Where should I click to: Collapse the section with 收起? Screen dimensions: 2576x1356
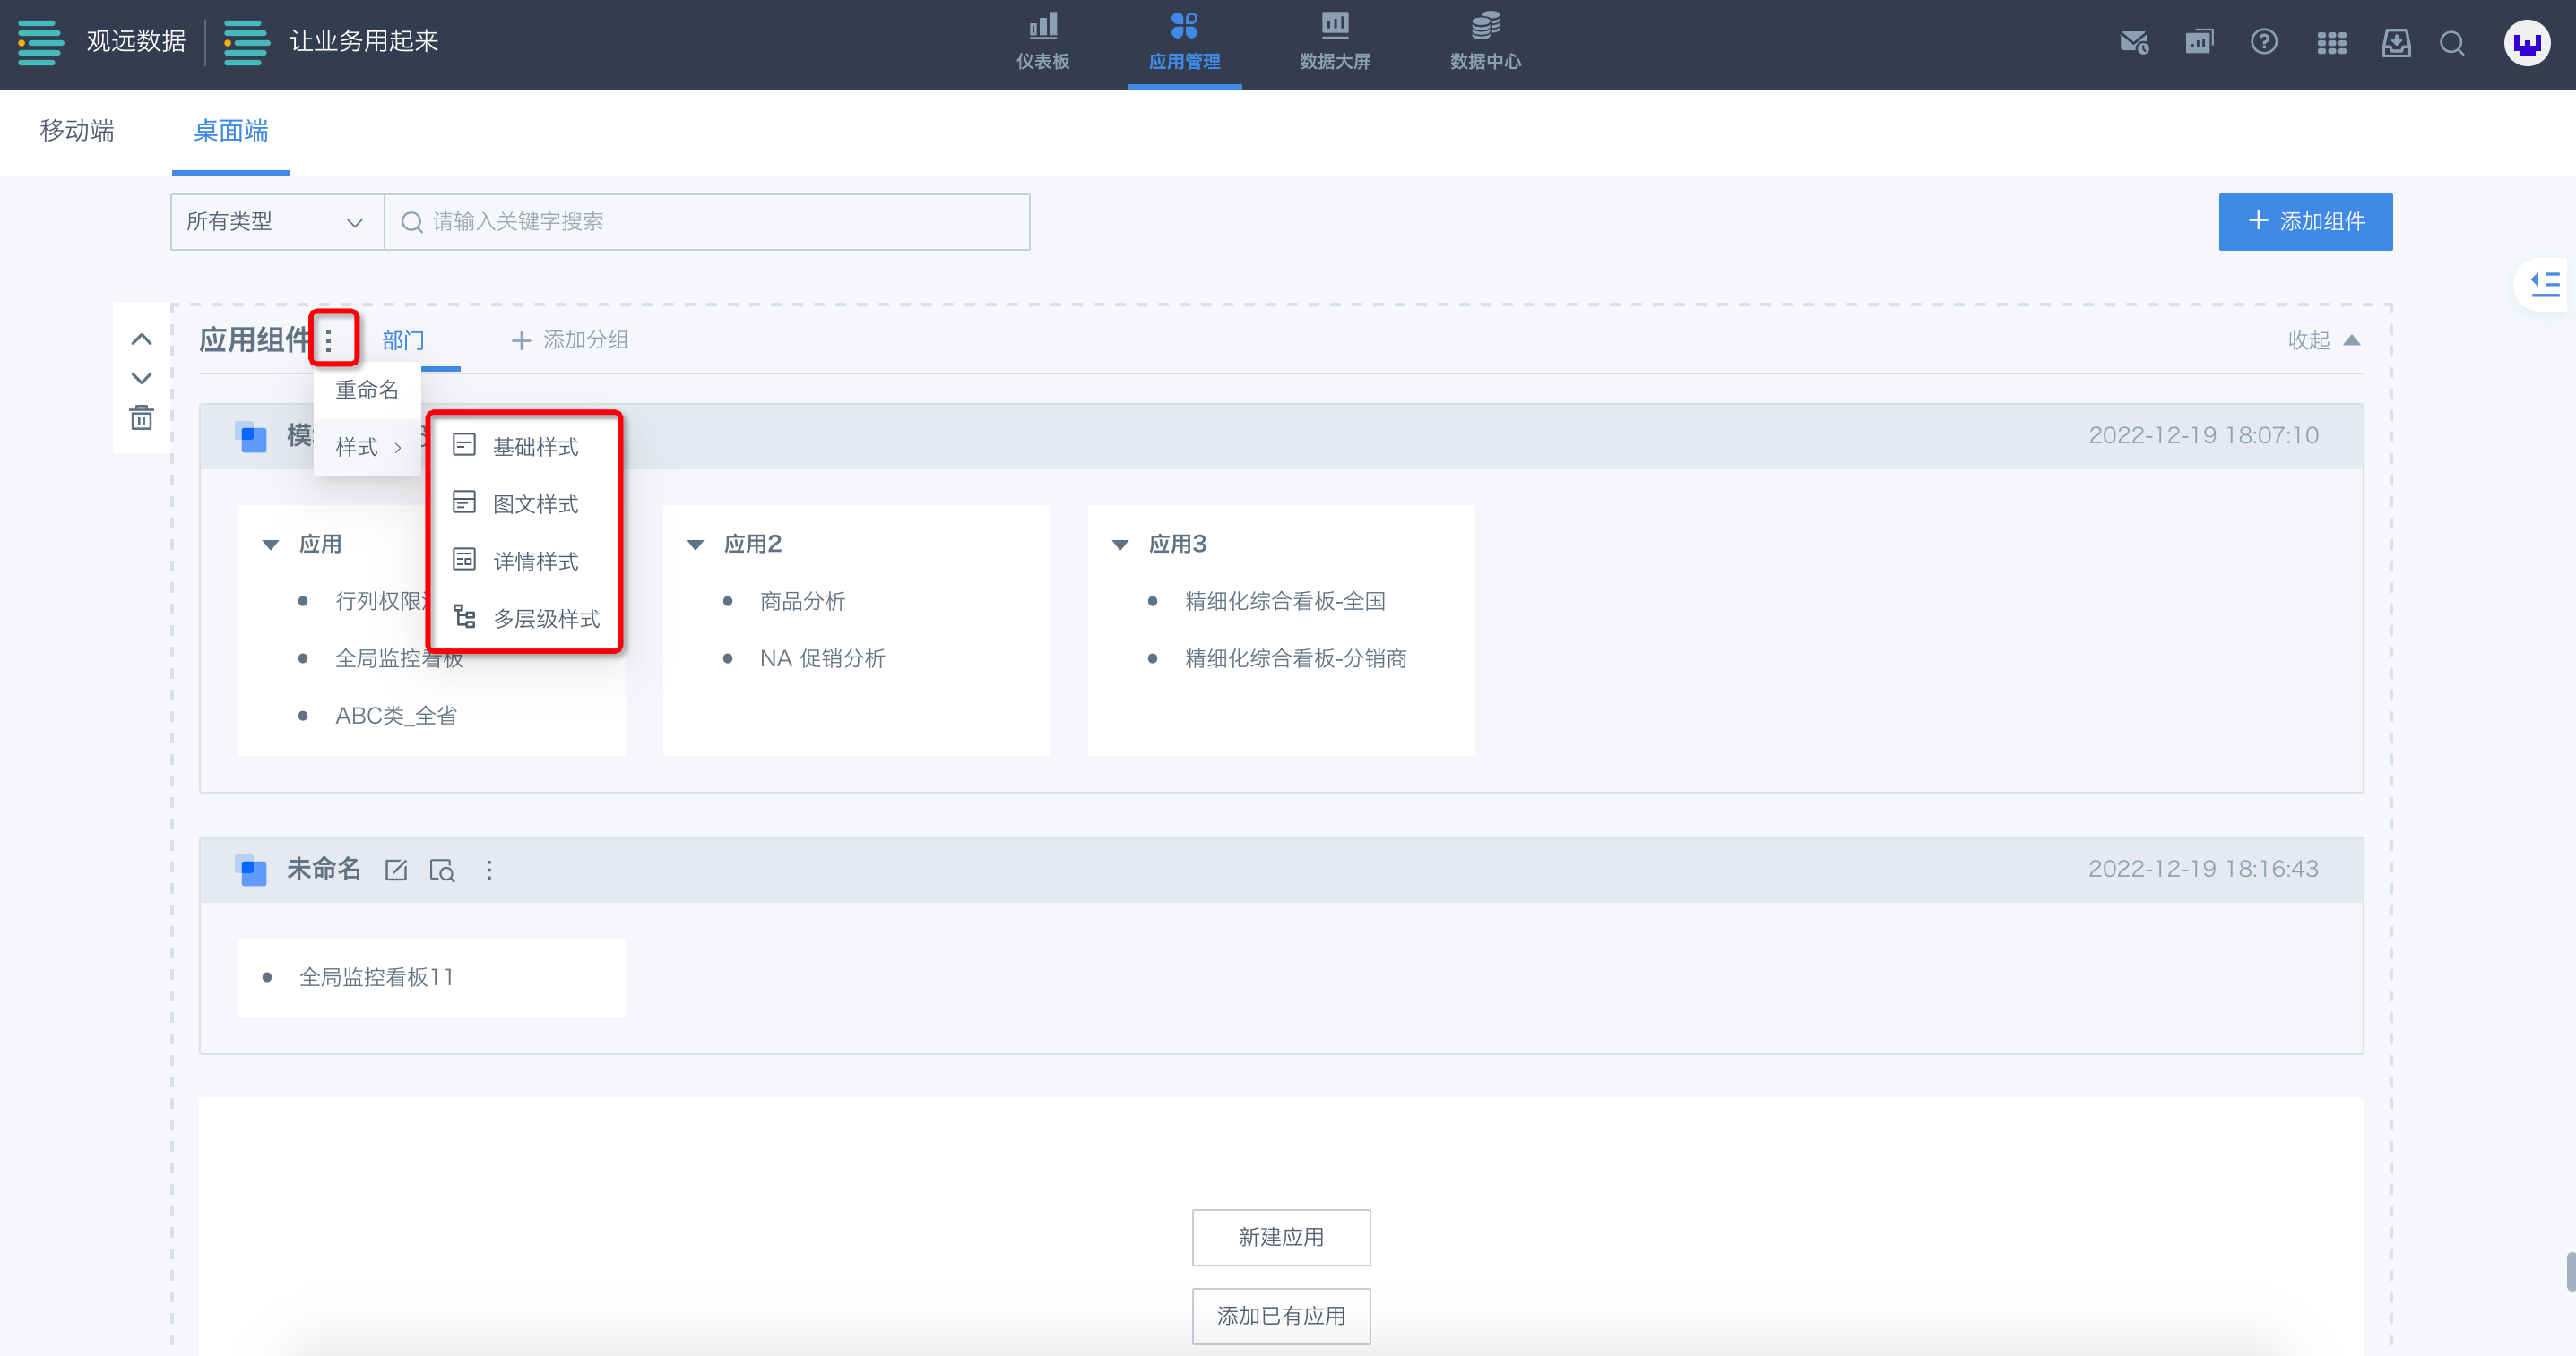pos(2324,340)
